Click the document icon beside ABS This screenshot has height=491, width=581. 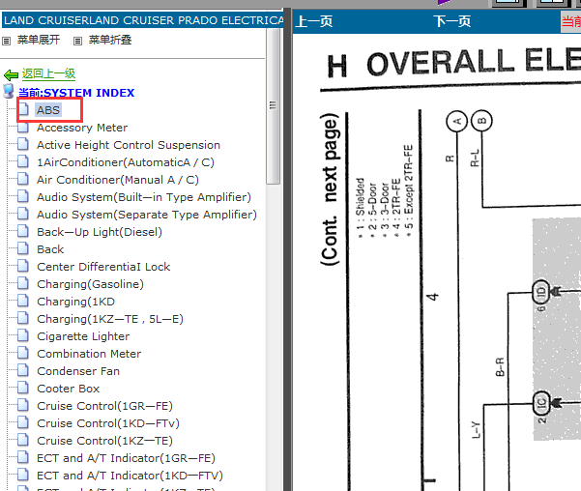24,109
